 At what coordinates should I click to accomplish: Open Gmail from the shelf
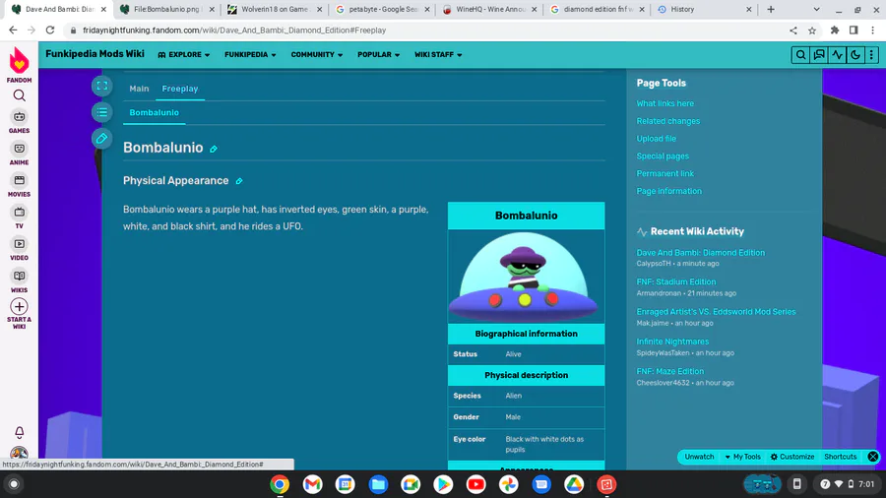(x=312, y=484)
